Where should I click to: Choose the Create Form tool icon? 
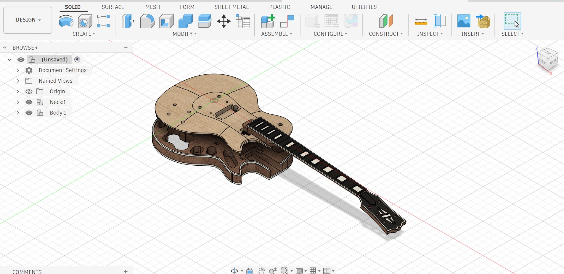tap(85, 21)
